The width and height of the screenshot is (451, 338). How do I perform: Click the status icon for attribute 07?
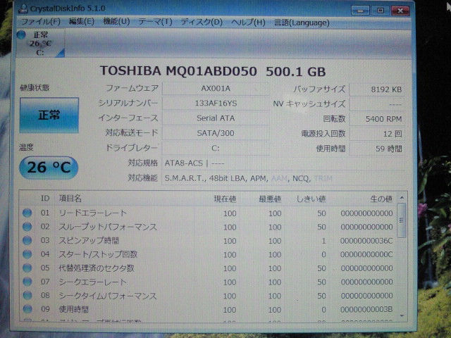(x=27, y=282)
